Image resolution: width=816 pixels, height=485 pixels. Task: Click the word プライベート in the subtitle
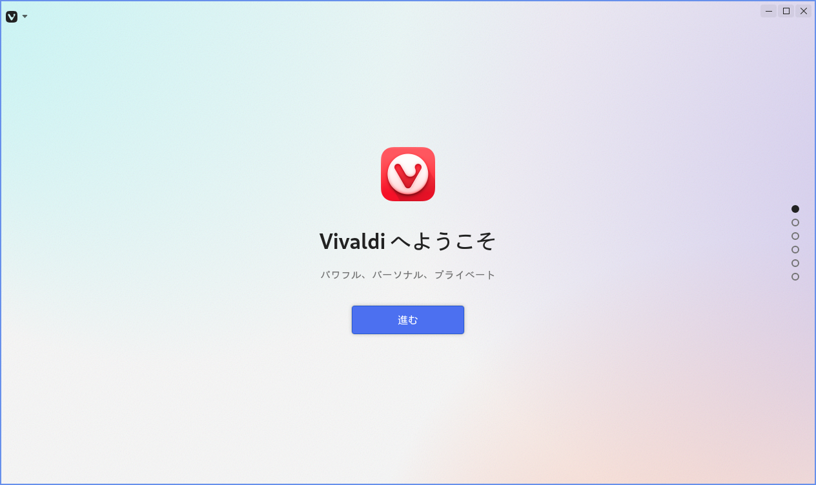coord(465,275)
